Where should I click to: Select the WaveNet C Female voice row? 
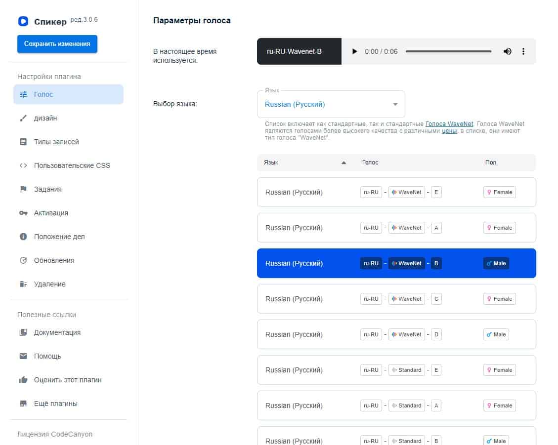[x=396, y=299]
